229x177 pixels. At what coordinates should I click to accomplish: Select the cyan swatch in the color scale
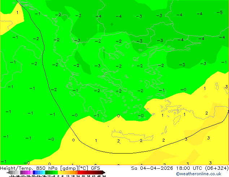click(44, 172)
